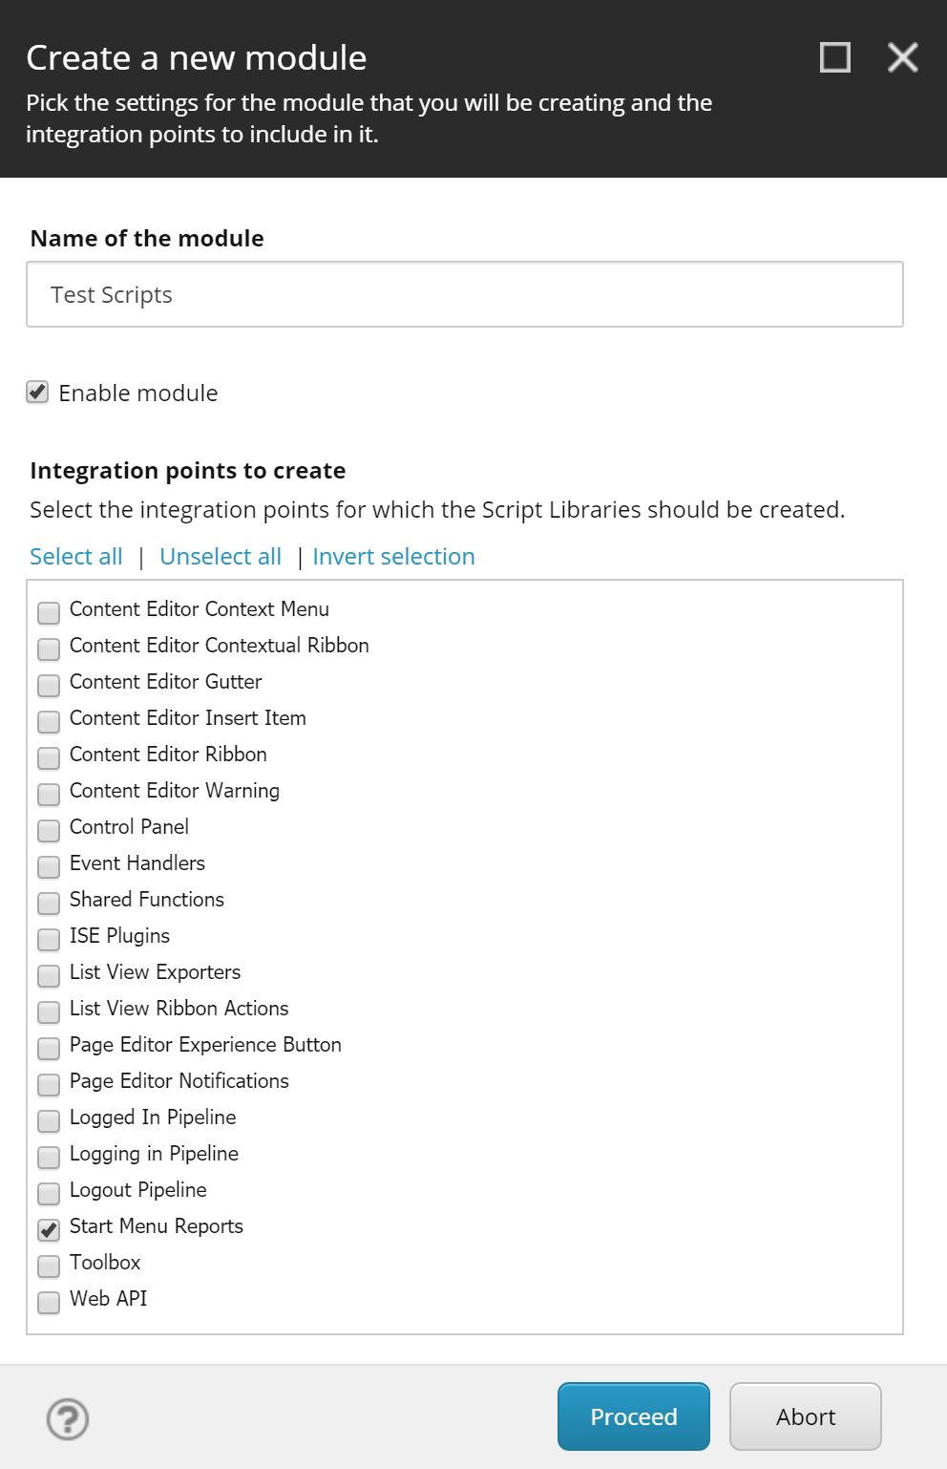Open the help icon at bottom left
The height and width of the screenshot is (1469, 947).
65,1420
